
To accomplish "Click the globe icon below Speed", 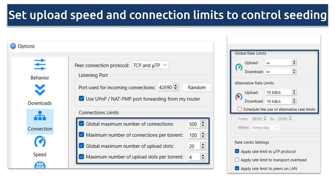I will [40, 166].
